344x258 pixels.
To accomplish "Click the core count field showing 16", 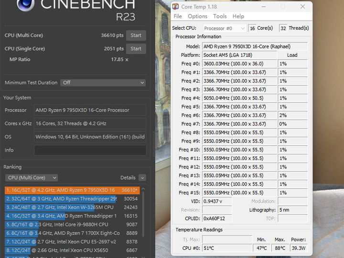I will tap(252, 28).
